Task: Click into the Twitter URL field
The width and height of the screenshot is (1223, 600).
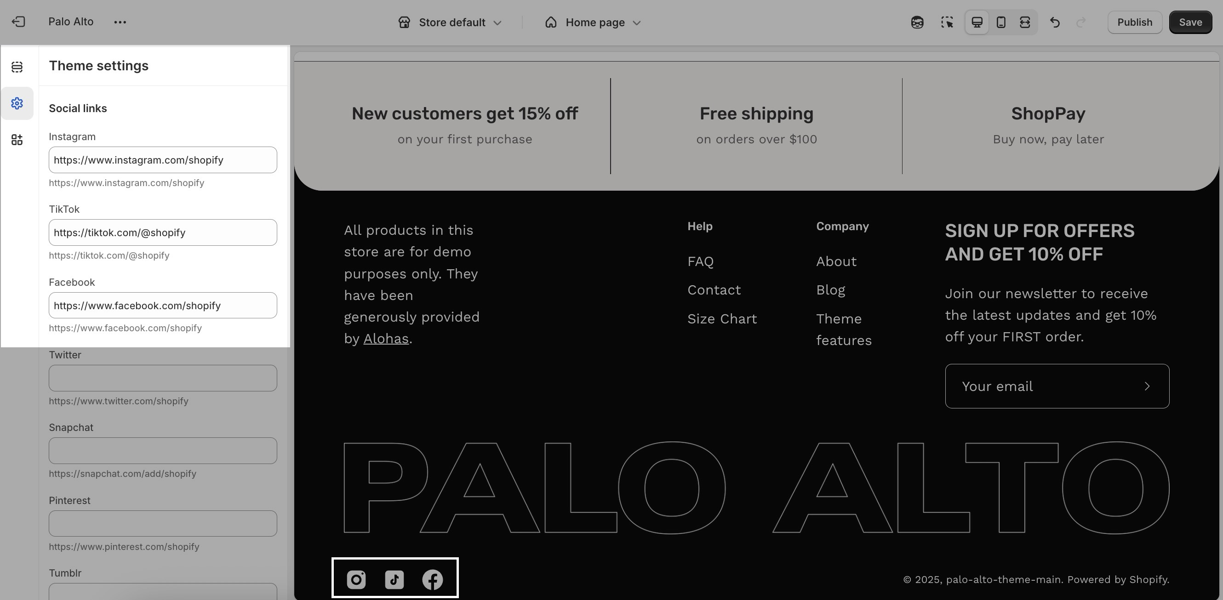Action: (163, 378)
